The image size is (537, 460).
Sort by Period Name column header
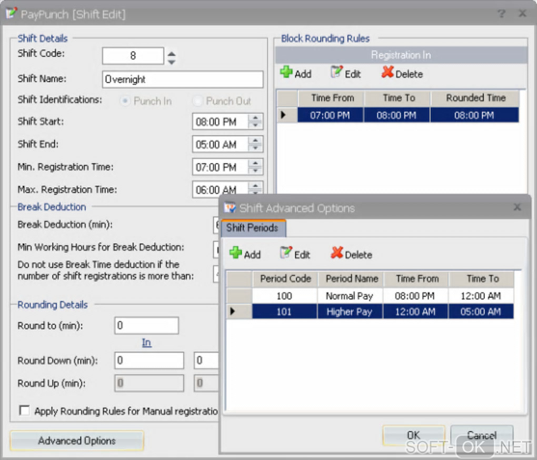point(351,278)
